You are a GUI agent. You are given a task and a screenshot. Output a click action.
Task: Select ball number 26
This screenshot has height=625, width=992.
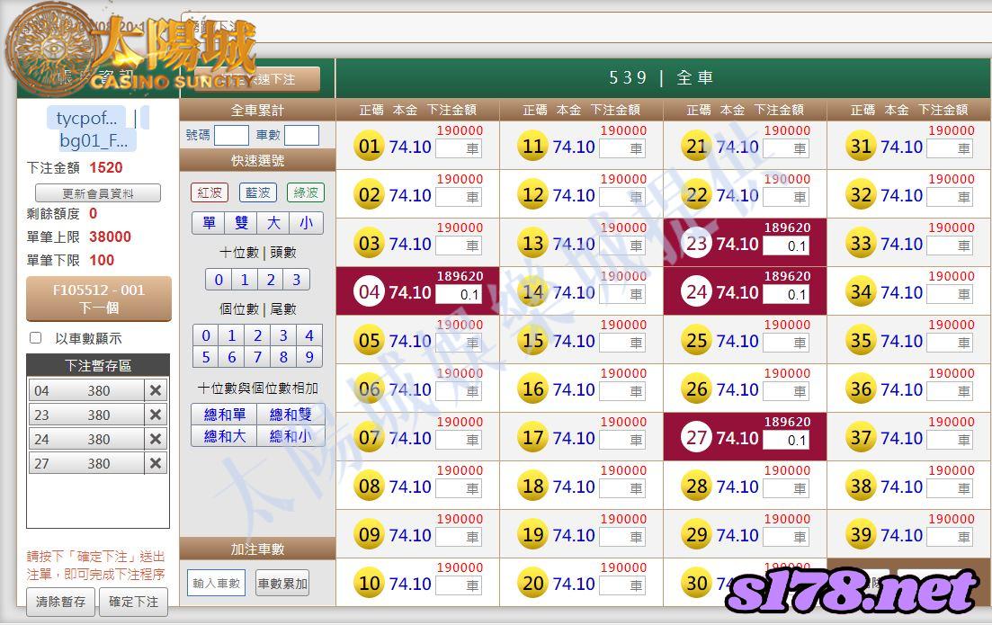[x=696, y=389]
